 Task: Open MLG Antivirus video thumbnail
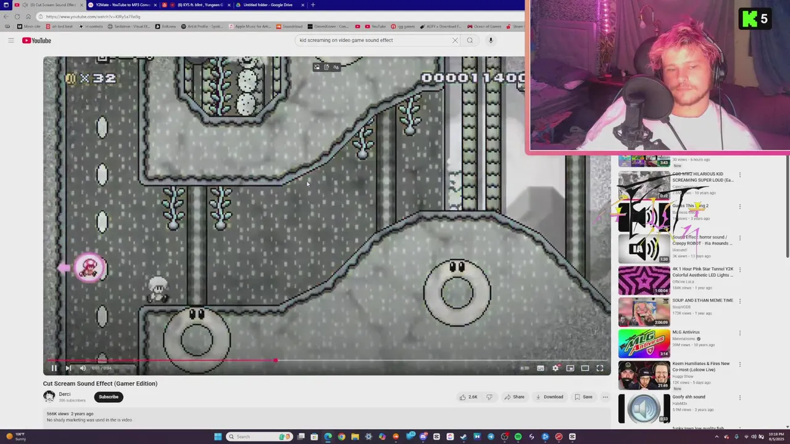[644, 343]
